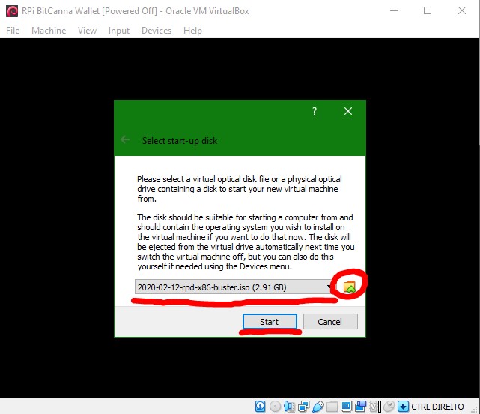Minimize the VirtualBox window
This screenshot has width=480, height=414.
pyautogui.click(x=394, y=11)
